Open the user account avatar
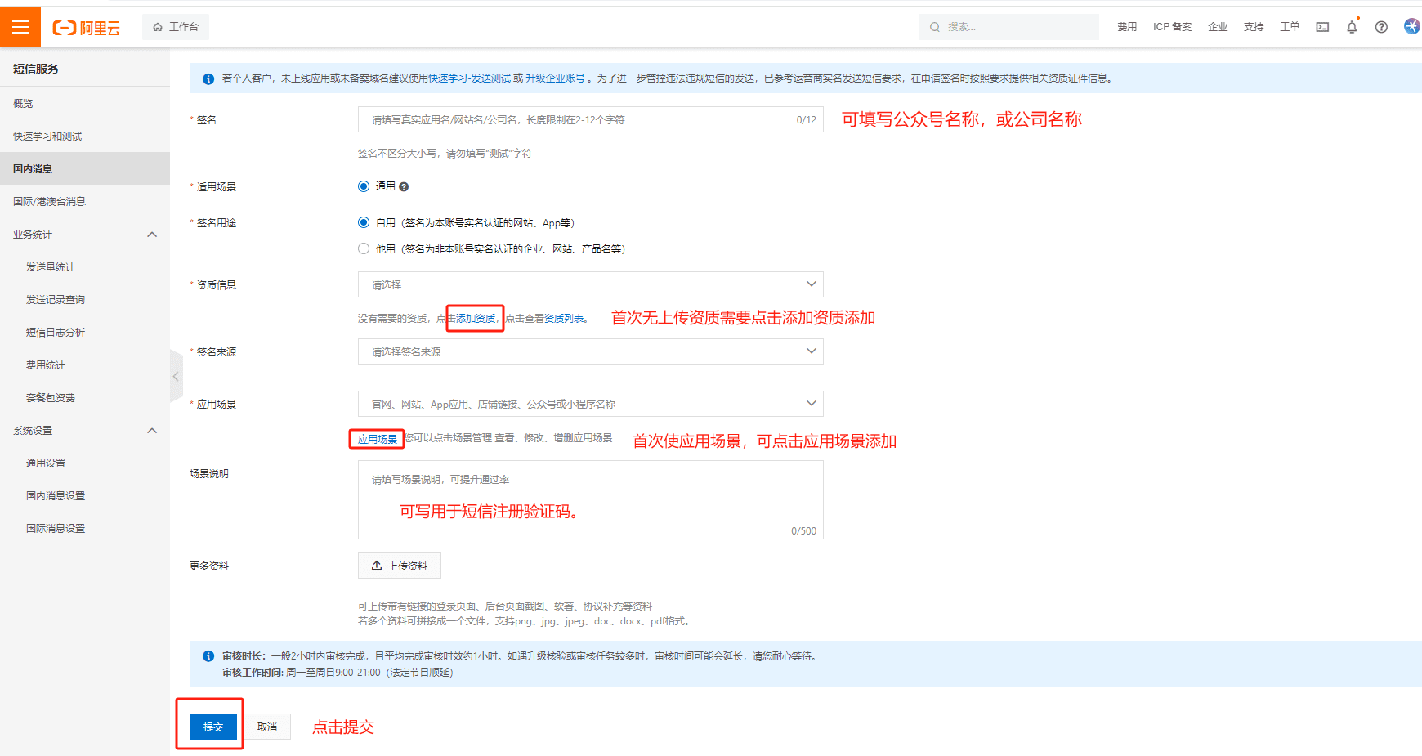 1411,26
